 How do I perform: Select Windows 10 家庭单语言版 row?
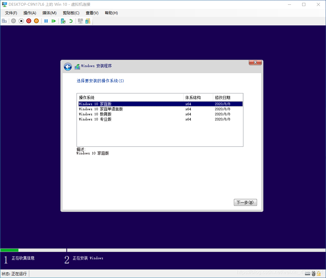pos(160,109)
